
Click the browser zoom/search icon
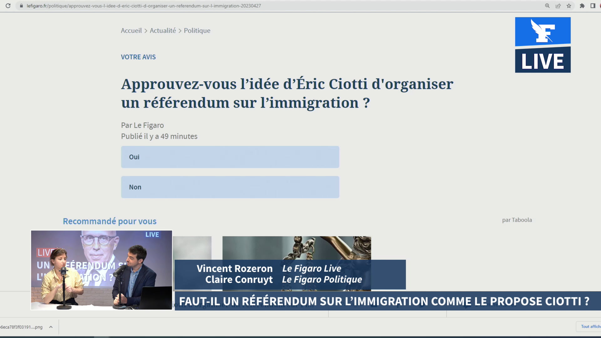coord(547,5)
